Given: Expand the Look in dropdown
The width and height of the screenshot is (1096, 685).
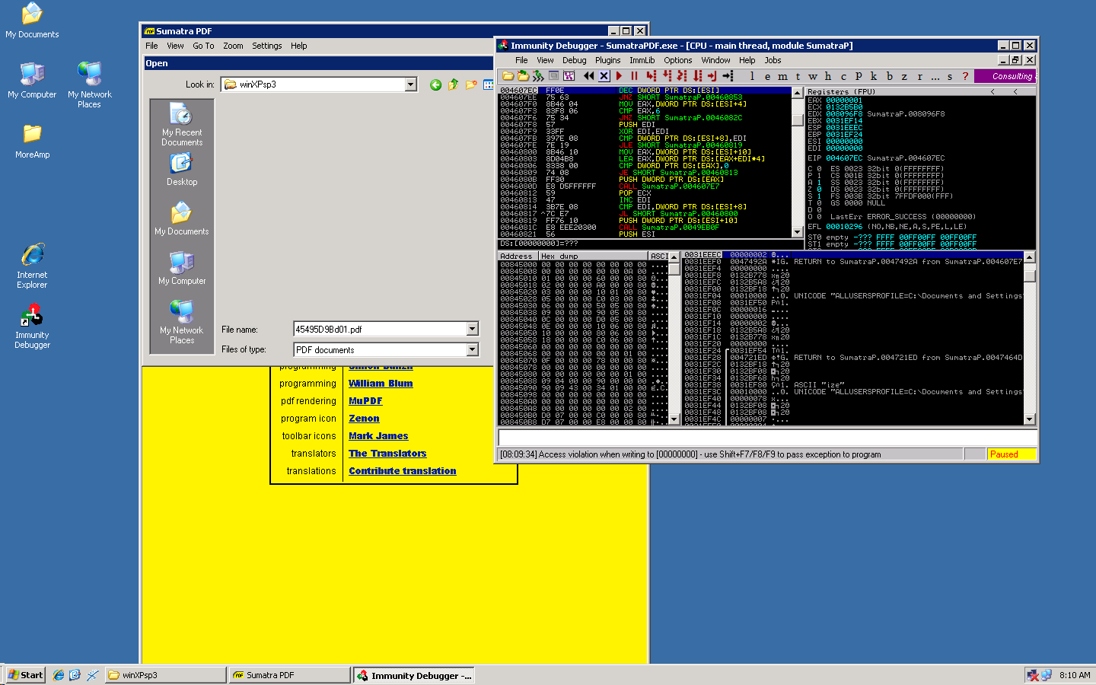Looking at the screenshot, I should coord(411,84).
